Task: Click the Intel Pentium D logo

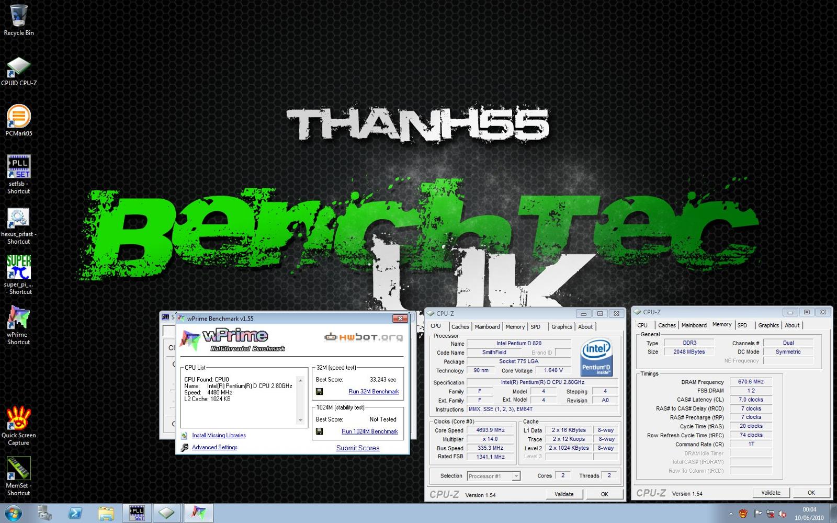Action: tap(596, 358)
